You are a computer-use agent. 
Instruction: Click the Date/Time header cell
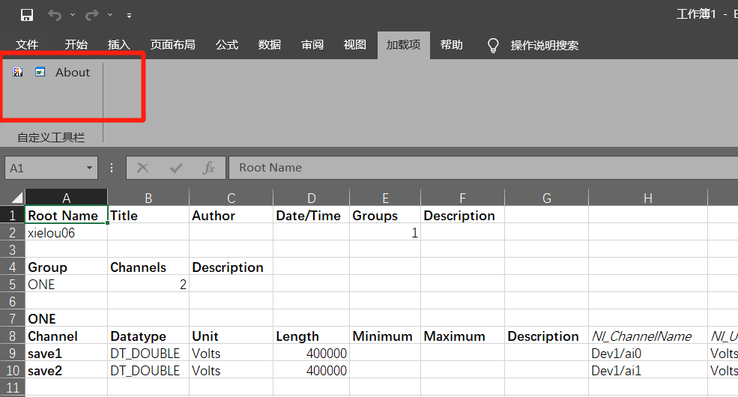312,216
